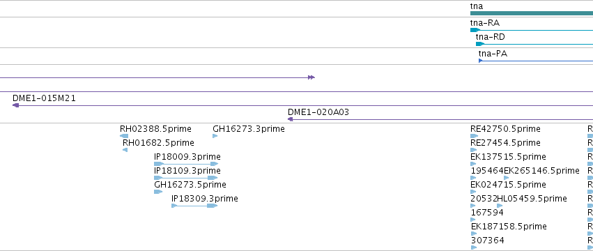This screenshot has height=251, width=593.
Task: Click the RH02388.5prime EST label
Action: click(x=155, y=129)
